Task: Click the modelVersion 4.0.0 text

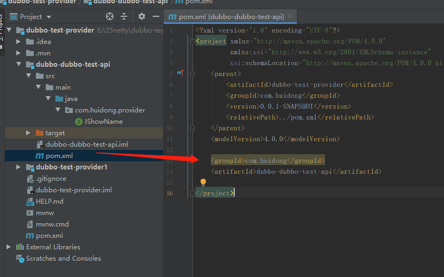Action: tap(273, 139)
